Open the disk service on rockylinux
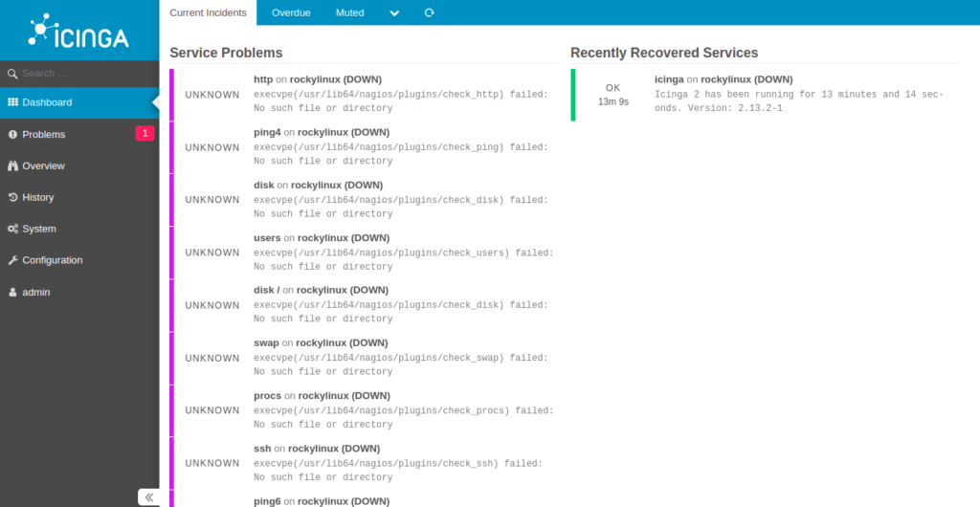This screenshot has height=507, width=980. (264, 186)
